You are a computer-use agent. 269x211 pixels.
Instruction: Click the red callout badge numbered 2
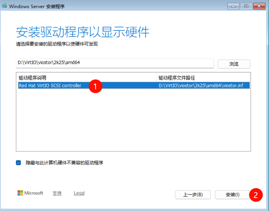[x=256, y=195]
